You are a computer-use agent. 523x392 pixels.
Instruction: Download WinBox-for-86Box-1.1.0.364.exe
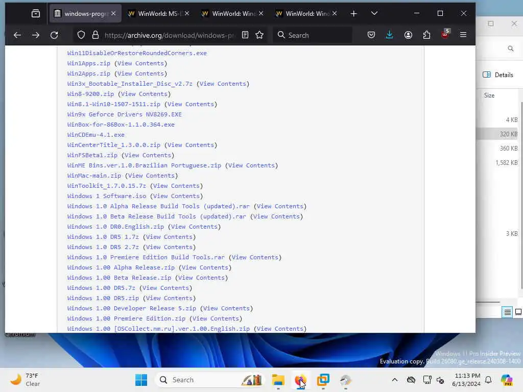[121, 125]
